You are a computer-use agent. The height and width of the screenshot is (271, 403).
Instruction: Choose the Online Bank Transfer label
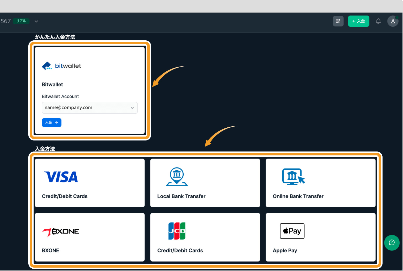click(298, 196)
